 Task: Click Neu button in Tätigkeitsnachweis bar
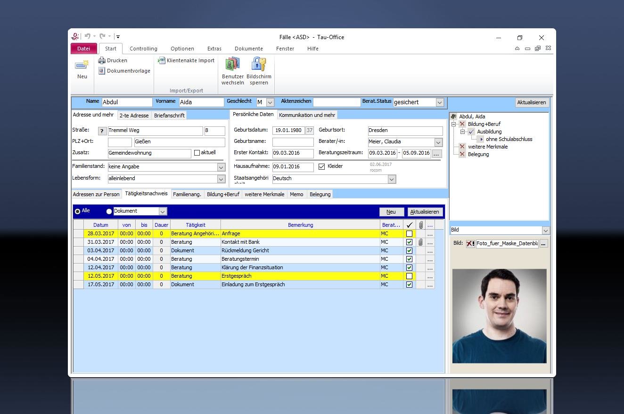click(391, 212)
